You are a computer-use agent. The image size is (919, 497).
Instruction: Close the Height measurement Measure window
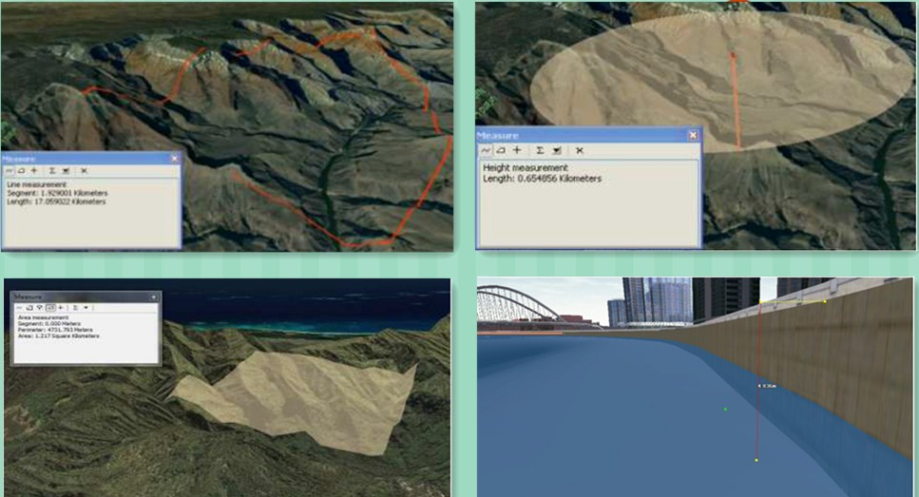pyautogui.click(x=693, y=136)
